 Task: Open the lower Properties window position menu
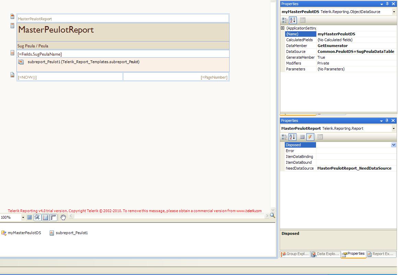(381, 121)
